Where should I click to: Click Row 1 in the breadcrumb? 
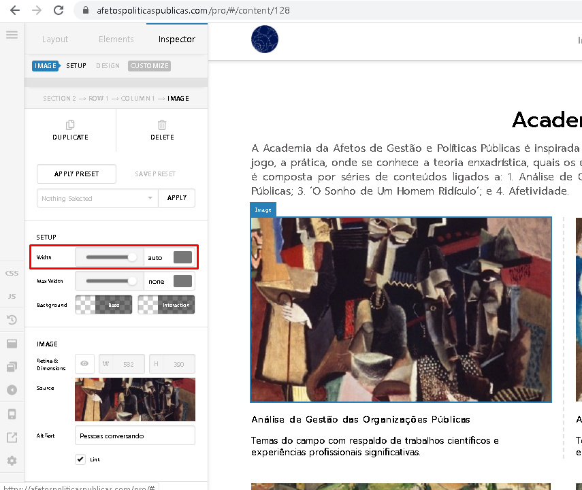point(98,99)
